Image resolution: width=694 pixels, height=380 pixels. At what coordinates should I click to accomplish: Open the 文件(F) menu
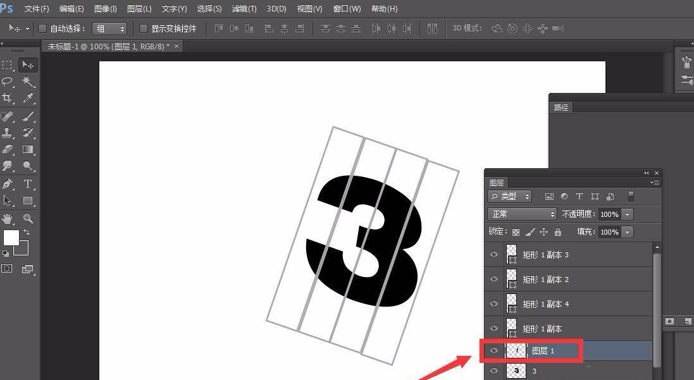point(37,9)
